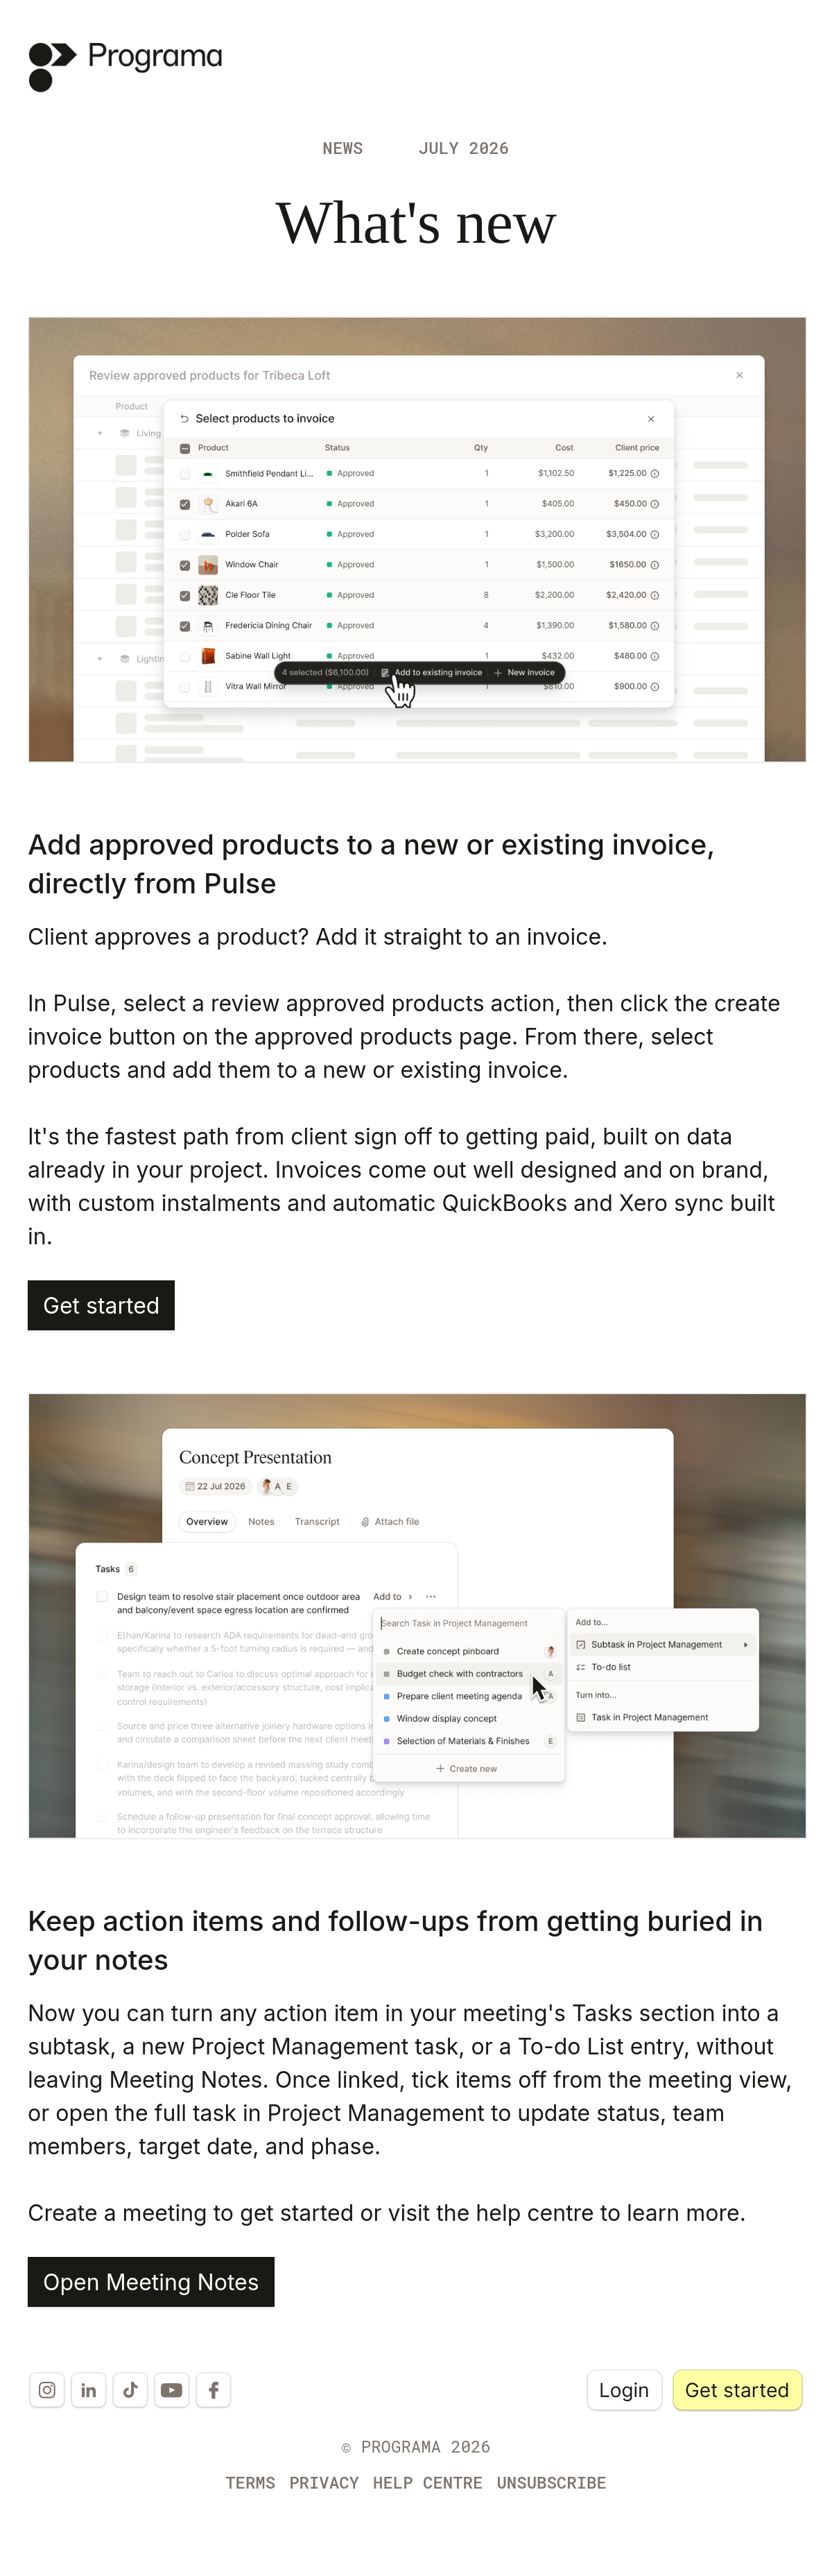
Task: Click the Programa logo
Action: [126, 66]
